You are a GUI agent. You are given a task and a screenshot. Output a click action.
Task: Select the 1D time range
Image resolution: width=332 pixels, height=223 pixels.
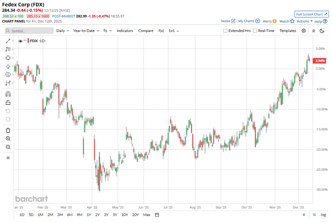[x=22, y=215]
